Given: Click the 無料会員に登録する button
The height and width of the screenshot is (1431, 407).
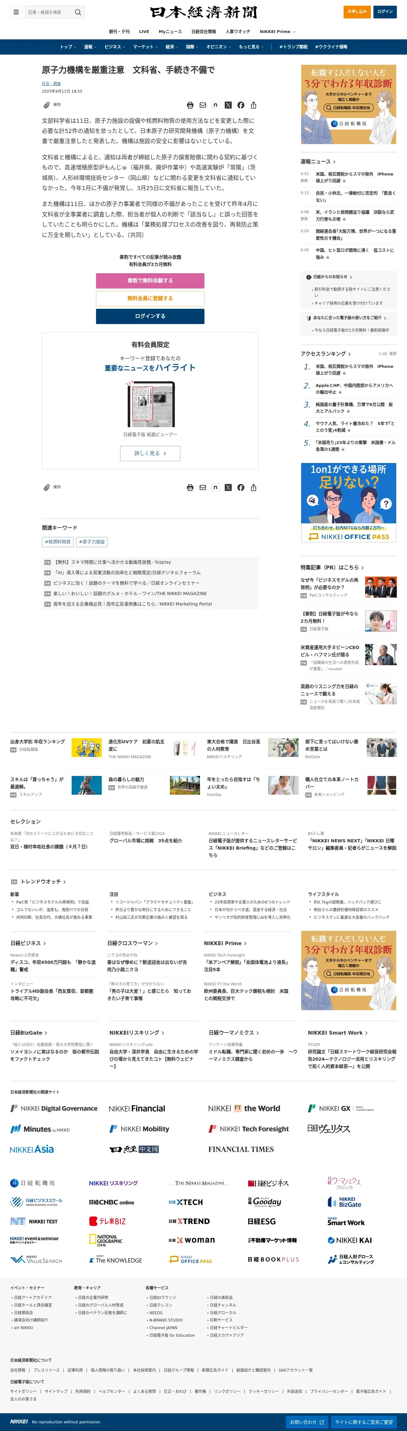Looking at the screenshot, I should click(x=150, y=298).
